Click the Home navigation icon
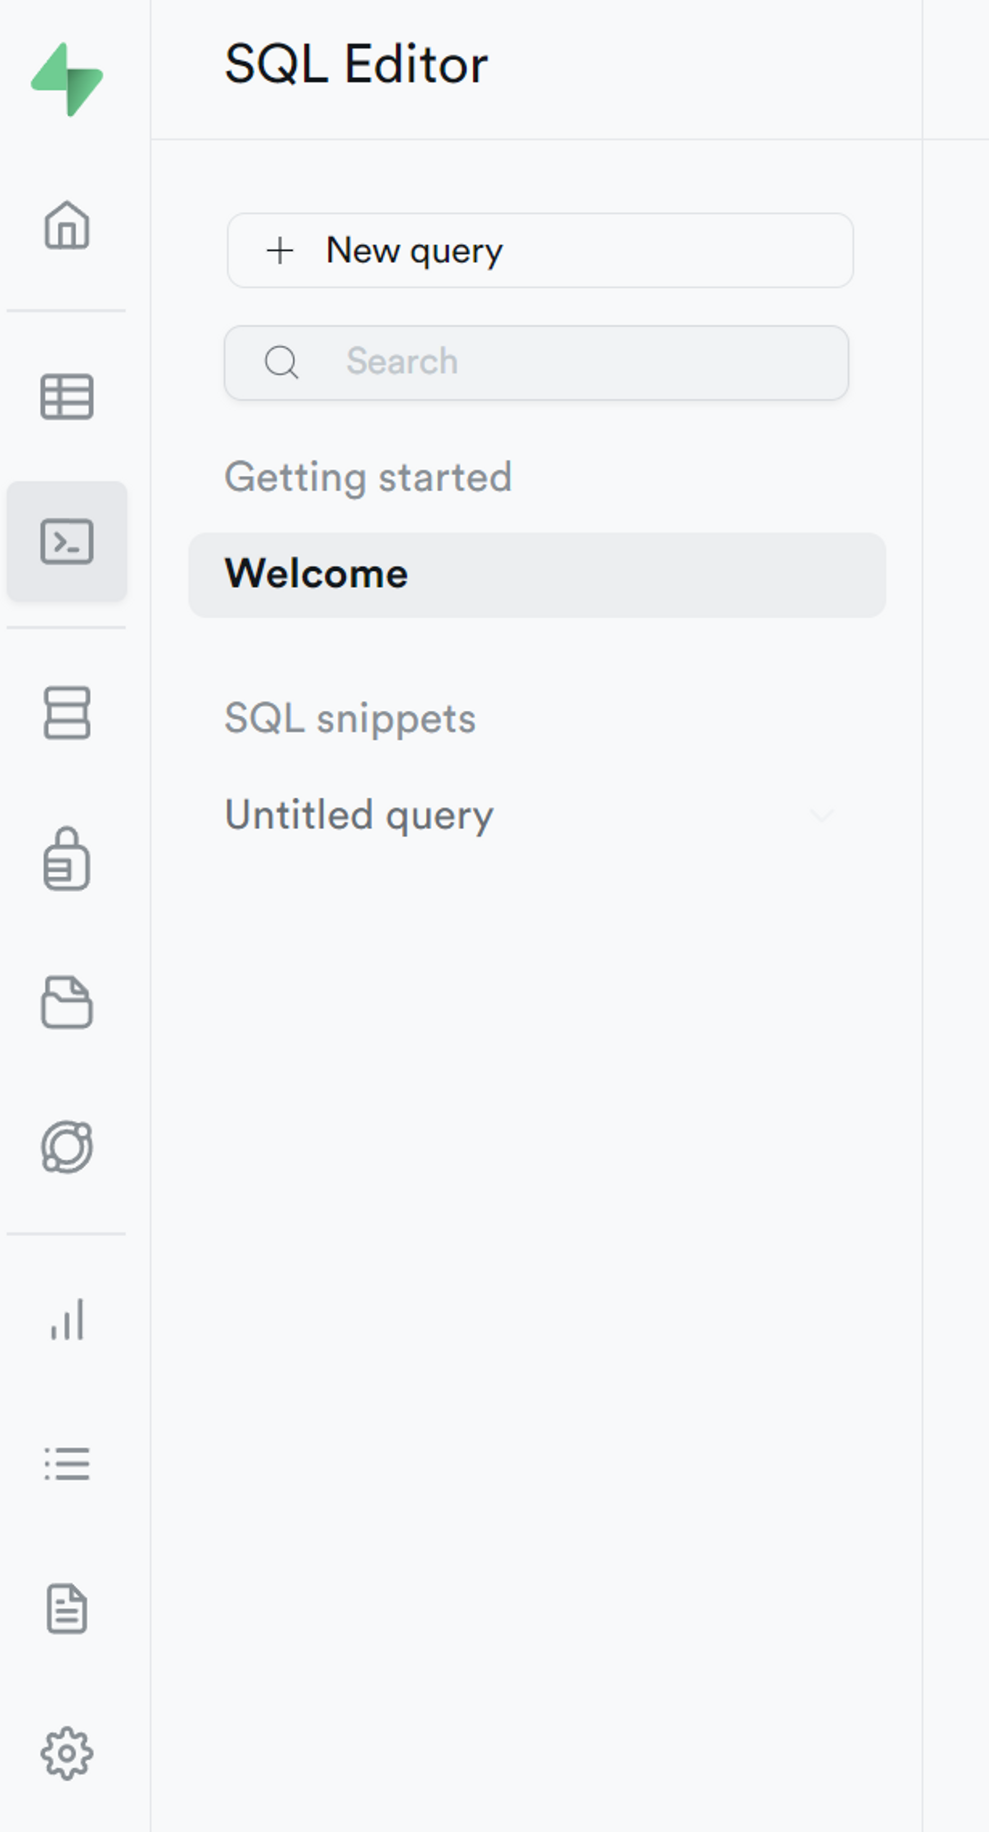Image resolution: width=989 pixels, height=1832 pixels. 67,224
